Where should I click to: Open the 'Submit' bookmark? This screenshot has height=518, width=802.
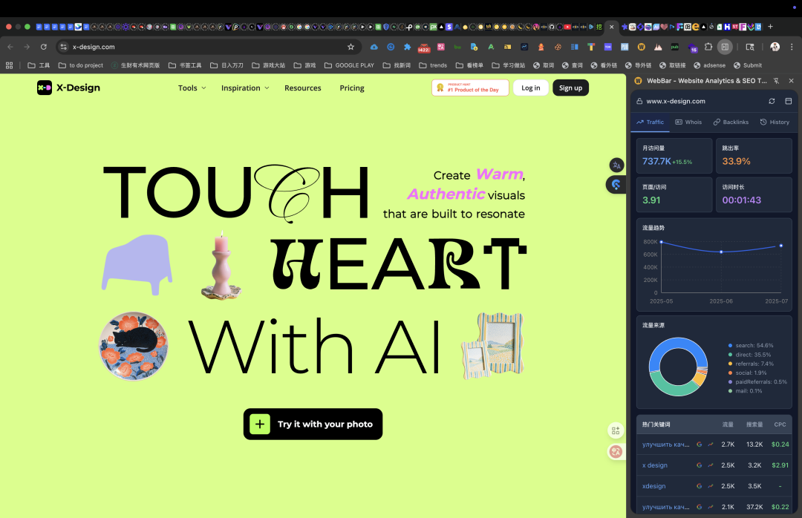tap(748, 65)
